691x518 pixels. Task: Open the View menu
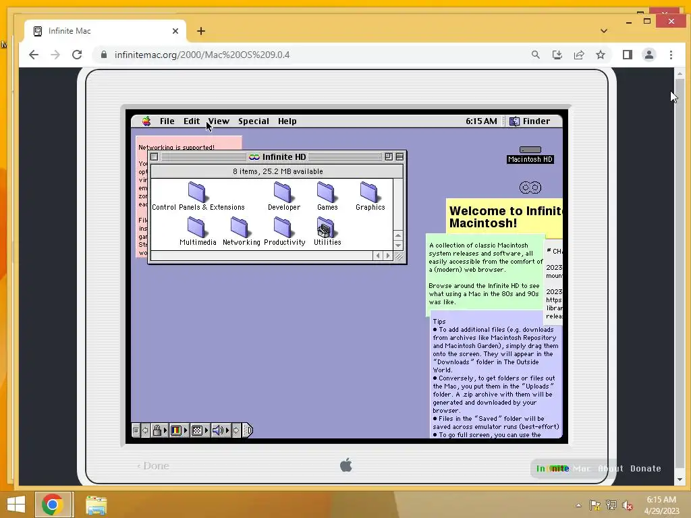[219, 121]
